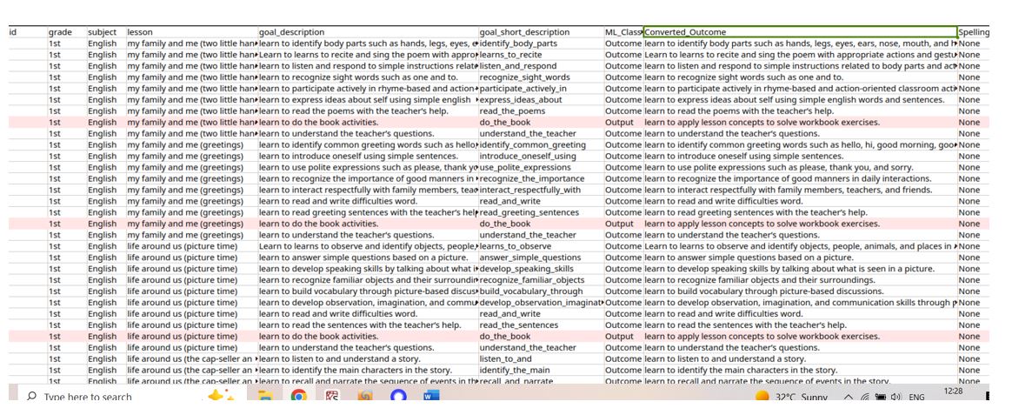Open the blue ring app on taskbar

397,396
